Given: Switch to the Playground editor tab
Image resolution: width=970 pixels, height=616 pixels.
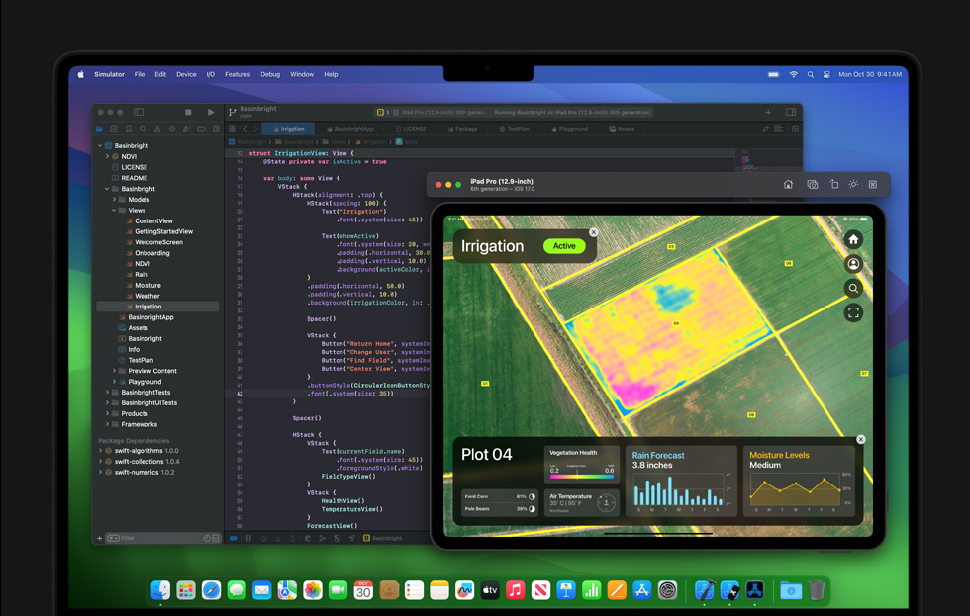Looking at the screenshot, I should (x=569, y=129).
